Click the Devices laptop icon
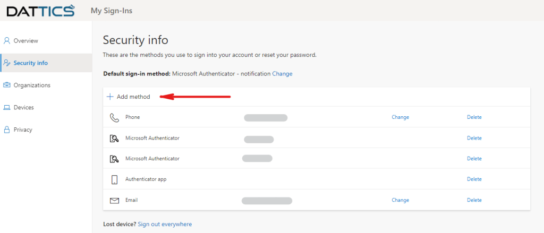The image size is (544, 233). click(x=7, y=108)
